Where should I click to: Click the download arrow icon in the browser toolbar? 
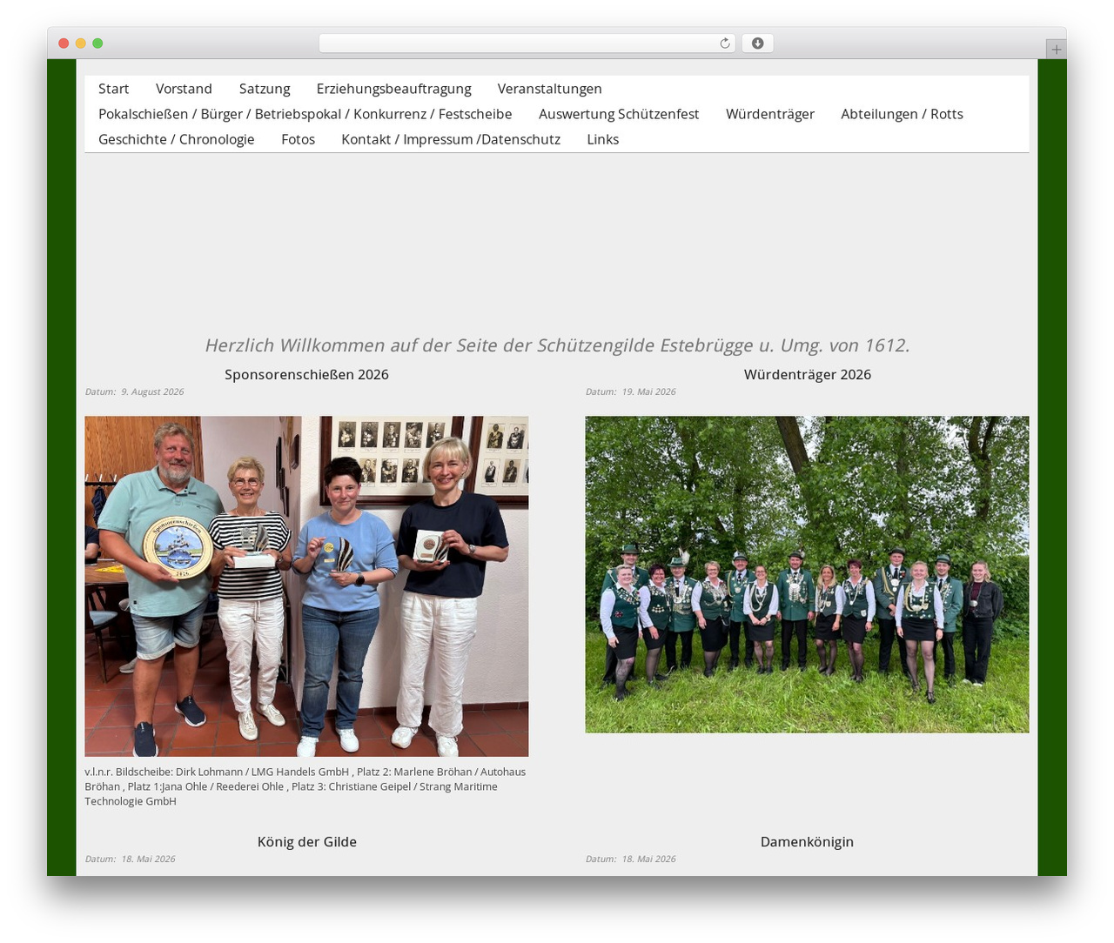click(757, 43)
